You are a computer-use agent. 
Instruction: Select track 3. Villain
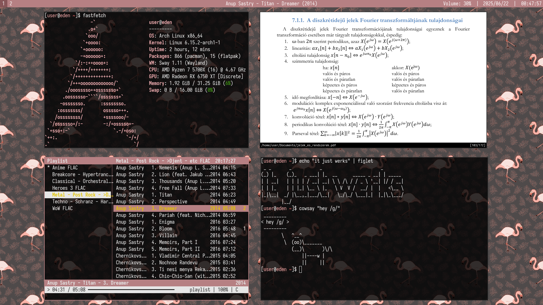click(181, 236)
